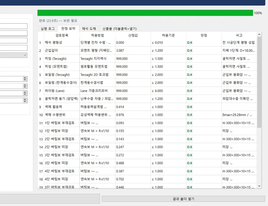Switch to the 실행 로그 tab
This screenshot has height=206, width=268.
(48, 29)
